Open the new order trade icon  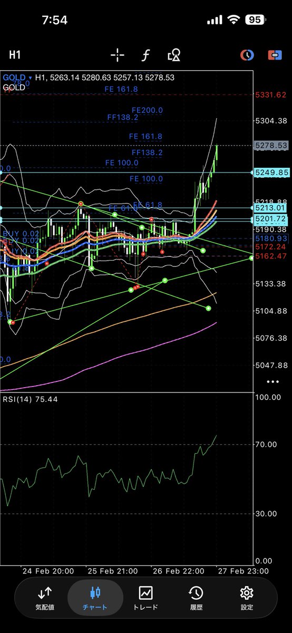point(274,54)
